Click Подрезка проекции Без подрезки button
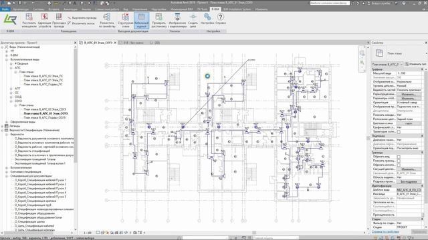This screenshot has height=240, width=428. click(x=409, y=182)
